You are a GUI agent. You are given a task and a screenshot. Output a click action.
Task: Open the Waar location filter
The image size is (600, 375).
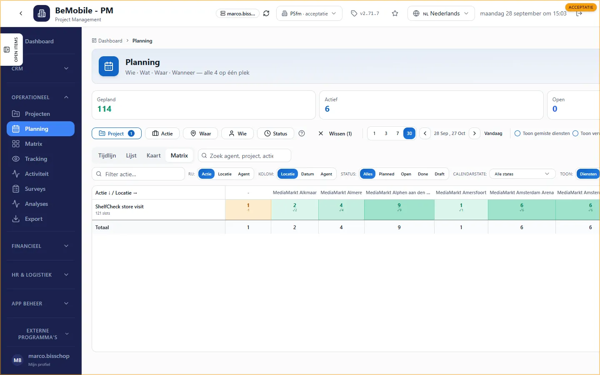[200, 133]
